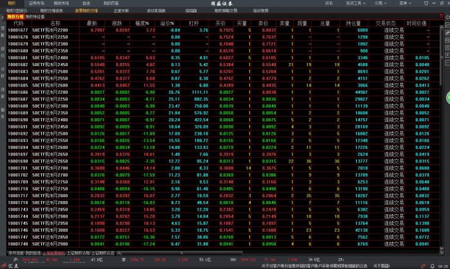Open the 委托工具 dropdown menu

coord(355,3)
